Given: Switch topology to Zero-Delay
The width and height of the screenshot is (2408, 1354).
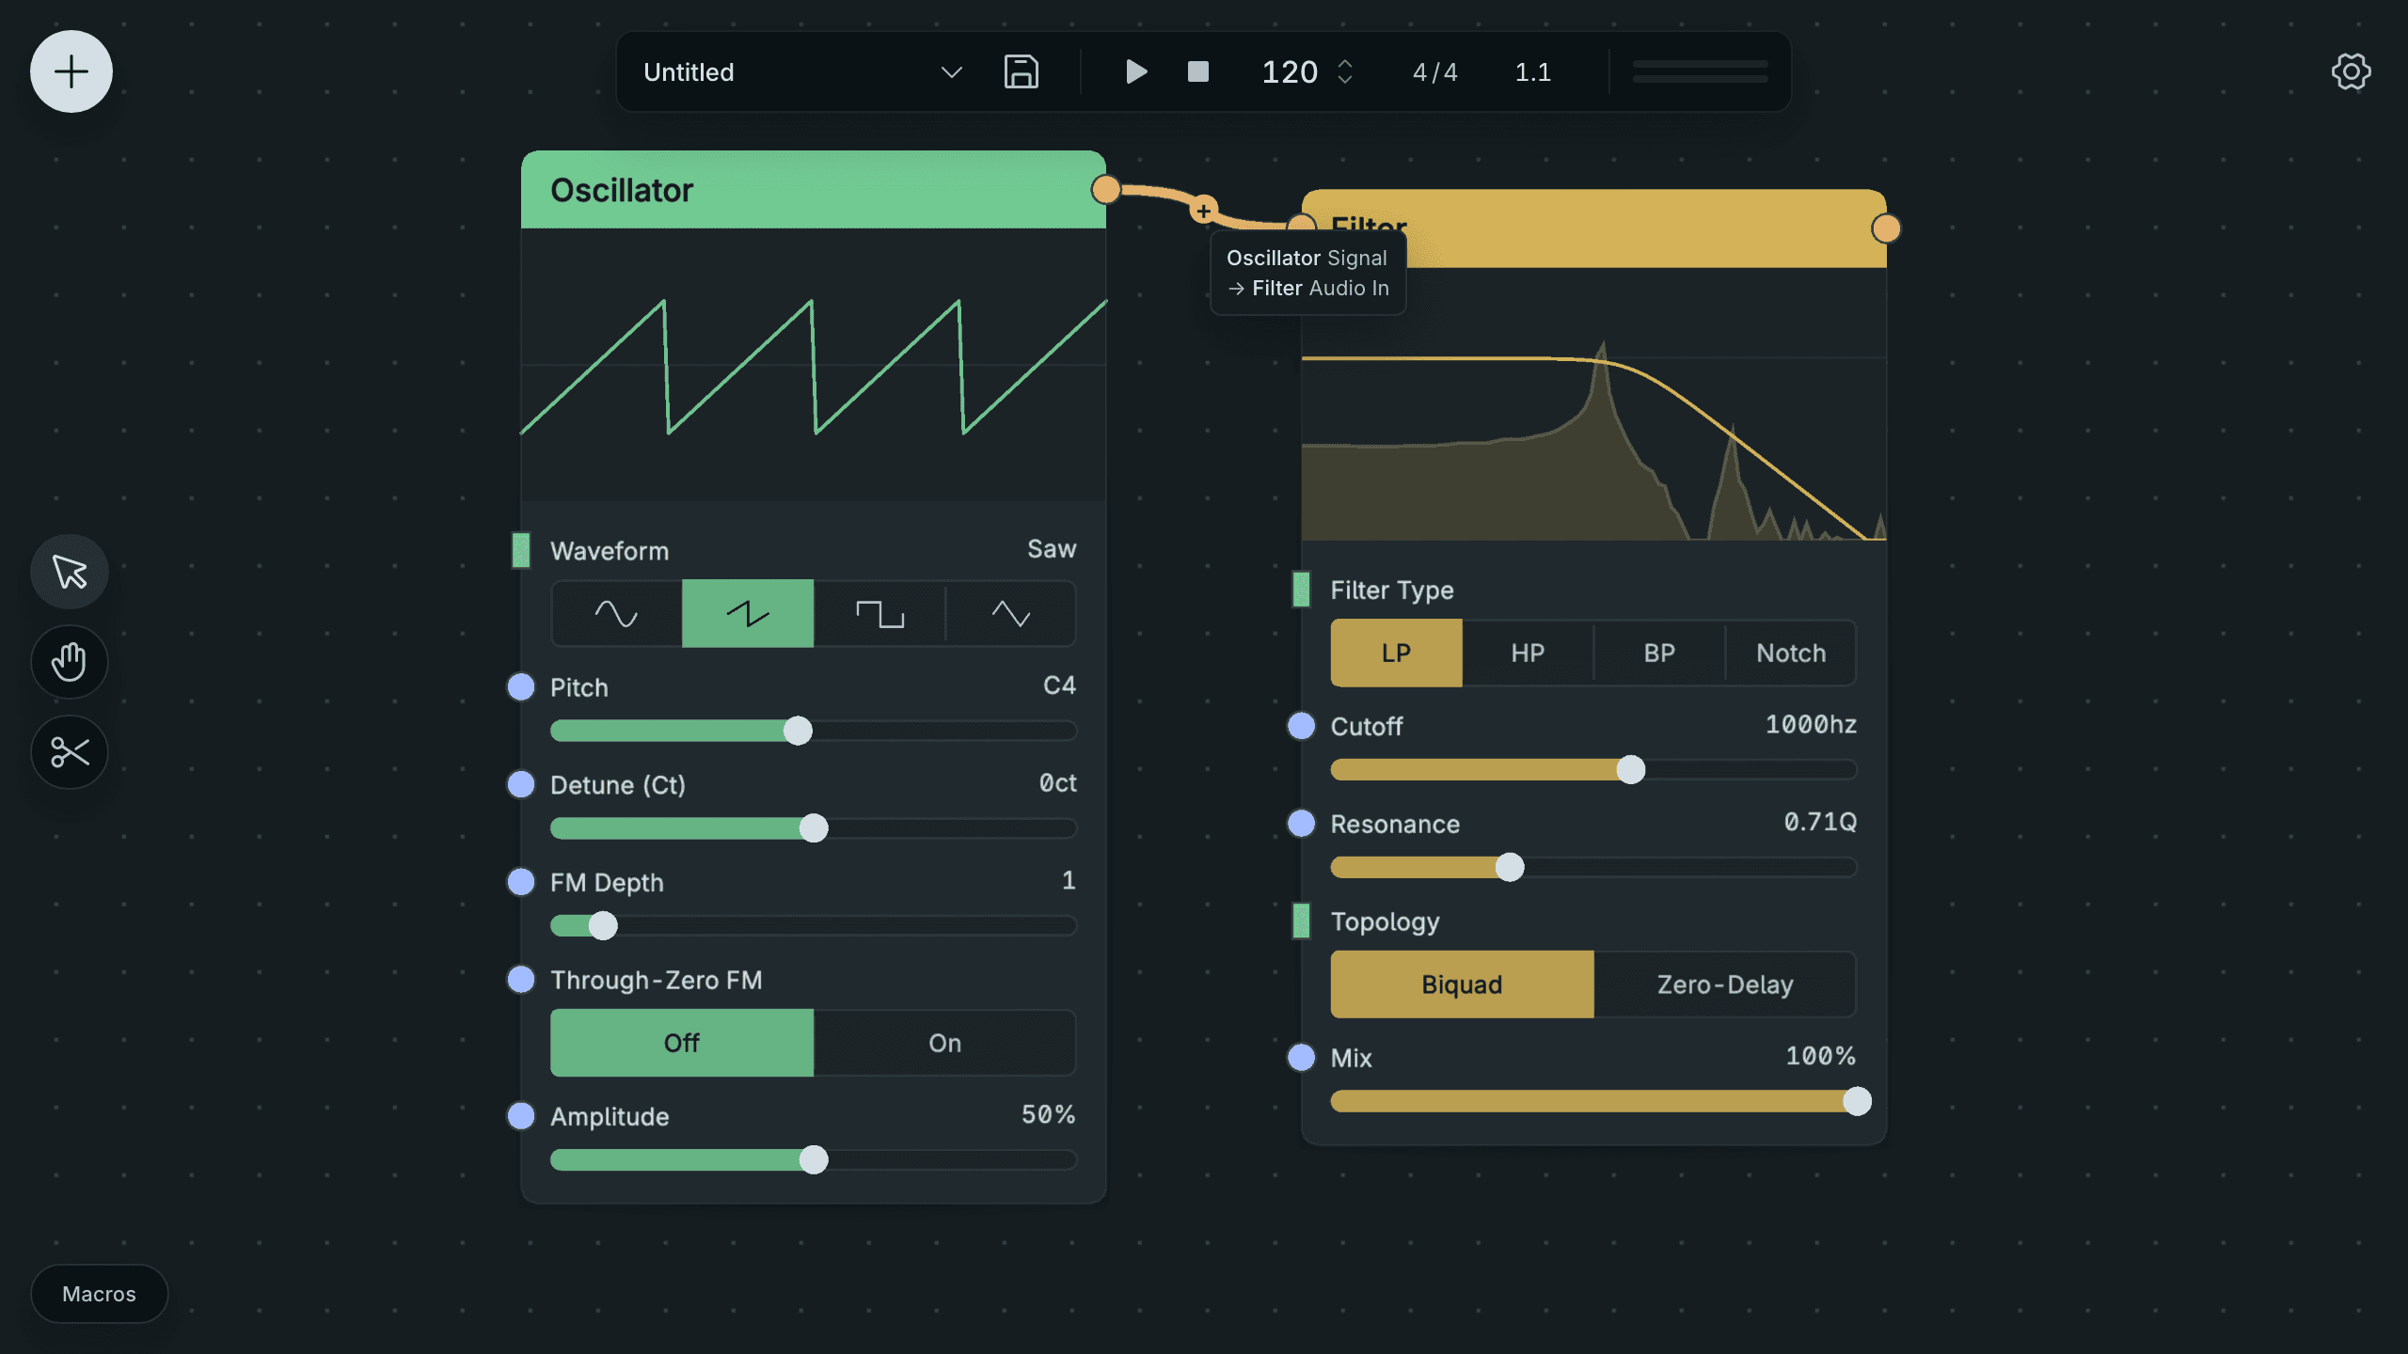Looking at the screenshot, I should click(1724, 984).
